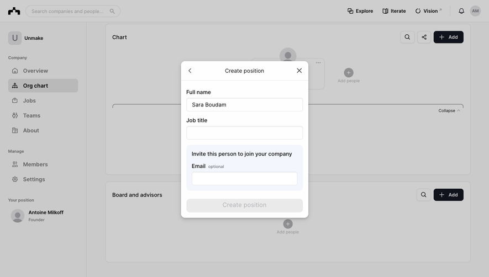
Task: Open Teams in the sidebar
Action: (43, 115)
